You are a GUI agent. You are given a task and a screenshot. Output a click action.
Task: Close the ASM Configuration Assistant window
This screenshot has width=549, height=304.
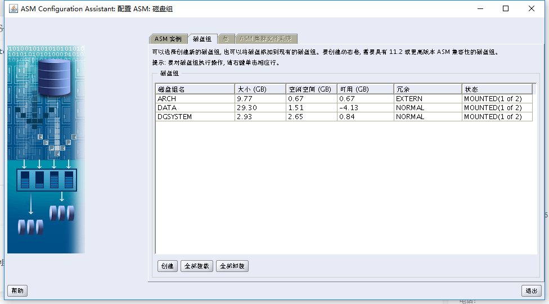point(532,9)
